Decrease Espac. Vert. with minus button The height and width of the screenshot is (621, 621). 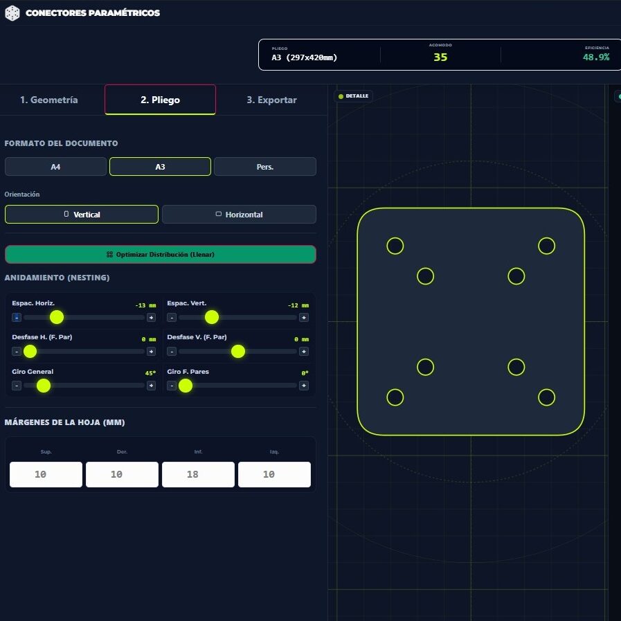click(x=172, y=317)
